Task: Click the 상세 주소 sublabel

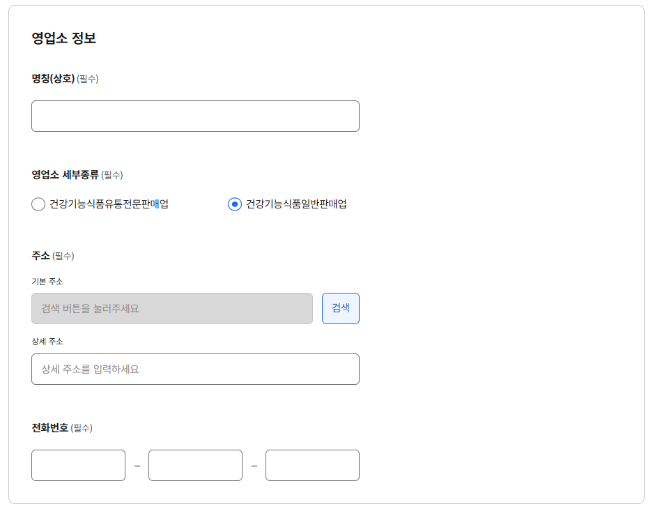Action: (47, 342)
